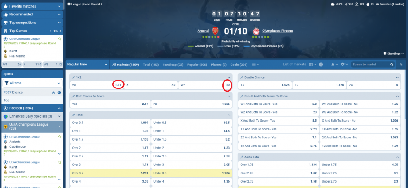Switch to the Players (2) tab
Screen dimensions: 408x188
click(219, 65)
